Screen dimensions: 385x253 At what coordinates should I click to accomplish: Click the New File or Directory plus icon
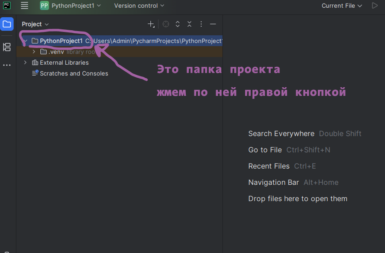click(x=151, y=24)
